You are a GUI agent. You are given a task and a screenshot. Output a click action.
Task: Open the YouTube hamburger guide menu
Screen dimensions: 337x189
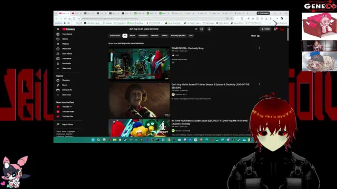coord(58,29)
